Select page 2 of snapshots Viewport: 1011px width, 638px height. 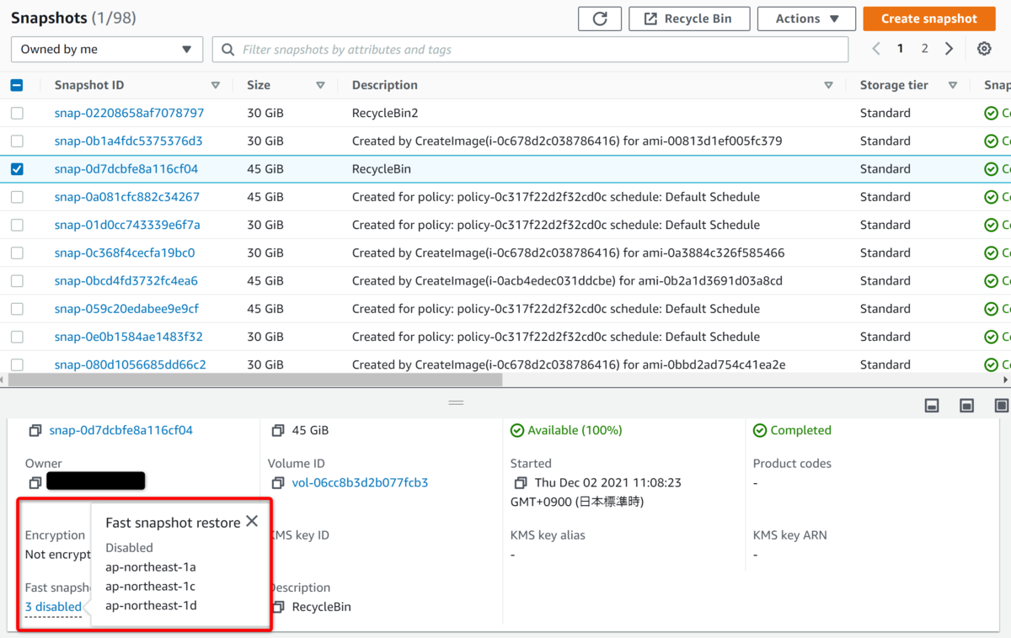(x=924, y=49)
